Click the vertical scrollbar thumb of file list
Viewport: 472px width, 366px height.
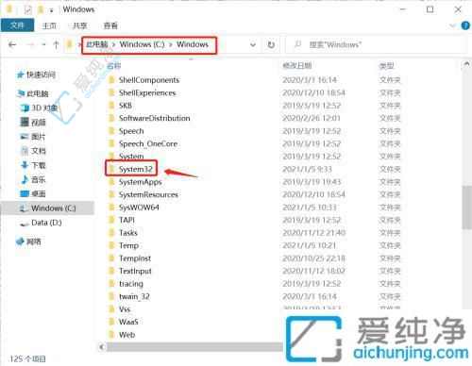click(466, 207)
